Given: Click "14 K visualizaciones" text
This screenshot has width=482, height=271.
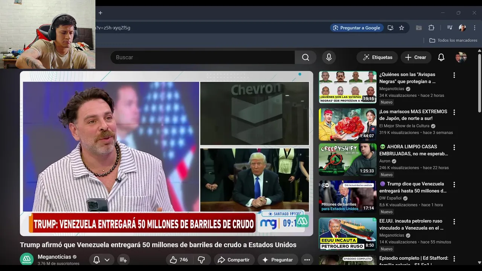Looking at the screenshot, I should click(x=398, y=242).
